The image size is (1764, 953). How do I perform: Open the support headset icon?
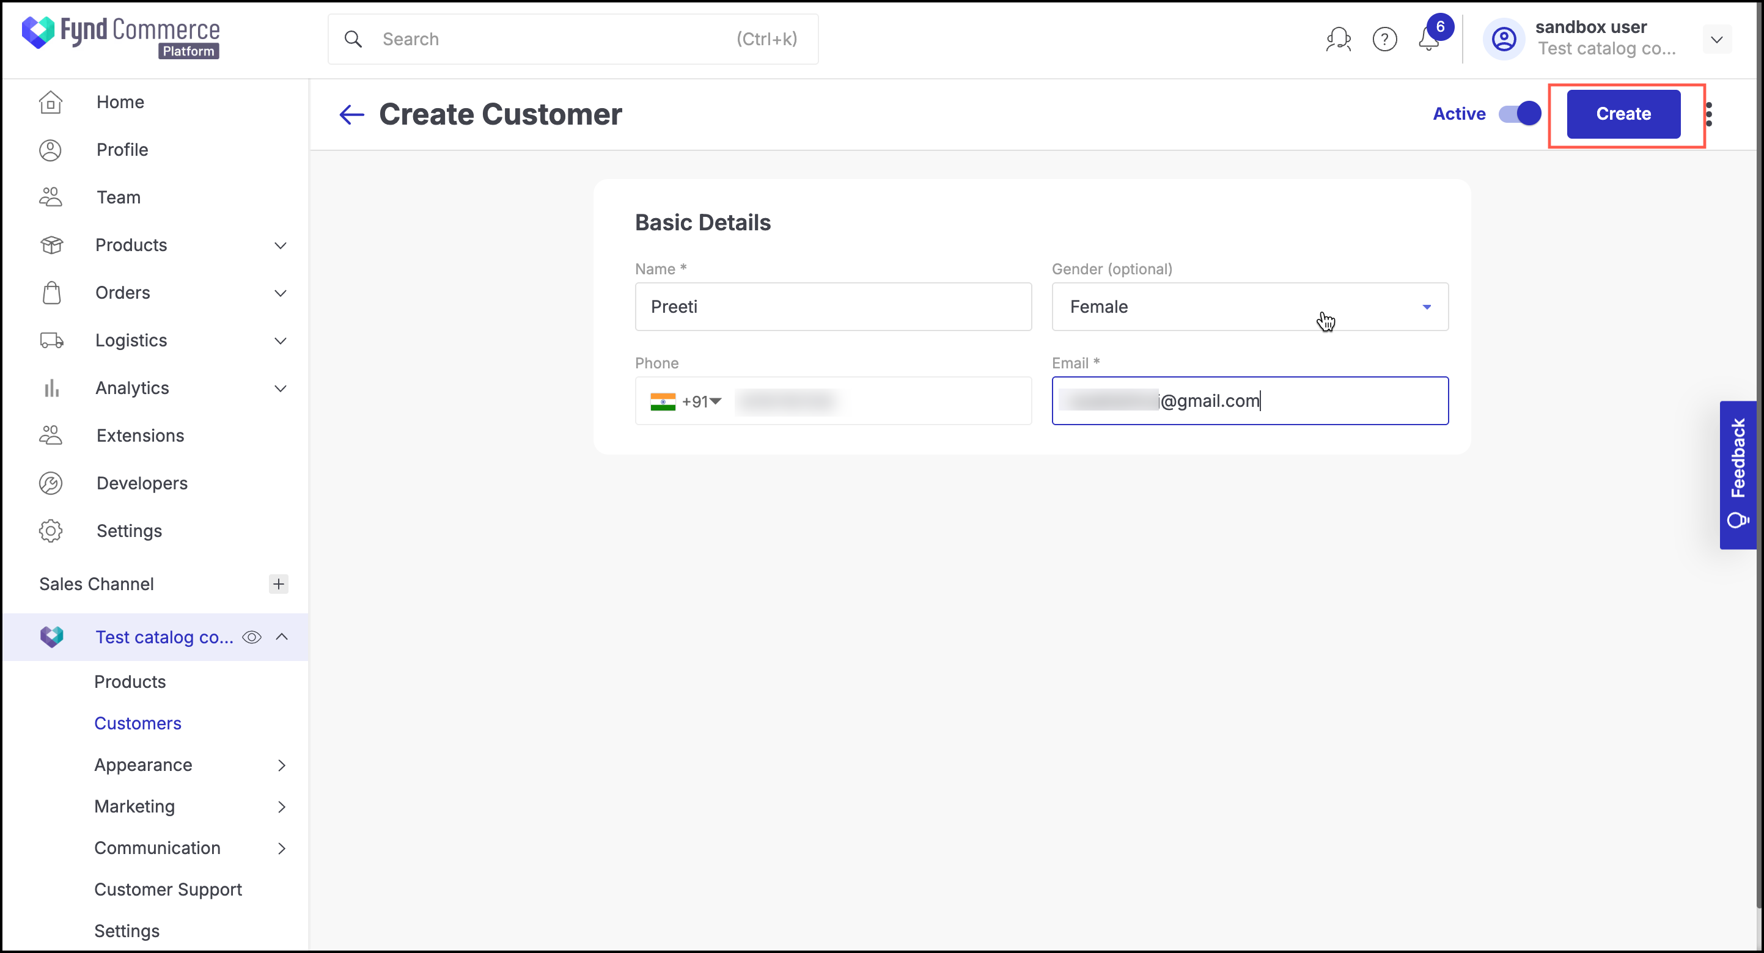pos(1338,39)
